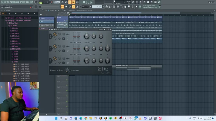Viewport: 216px width, 121px height.
Task: Select noise (dice) shape for oscillator 2
Action: [x=63, y=51]
